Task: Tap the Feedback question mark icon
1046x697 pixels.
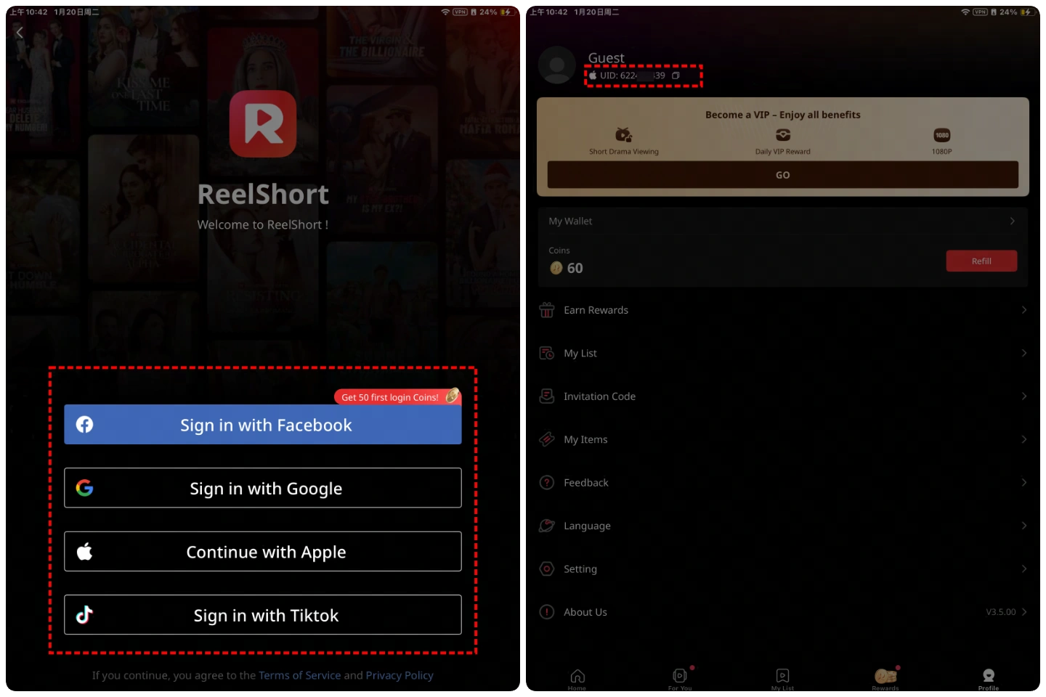Action: point(547,483)
